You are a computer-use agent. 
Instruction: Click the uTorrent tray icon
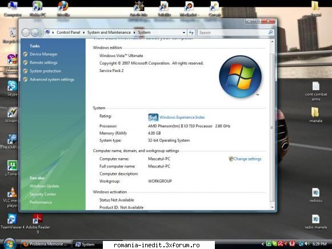click(x=269, y=244)
